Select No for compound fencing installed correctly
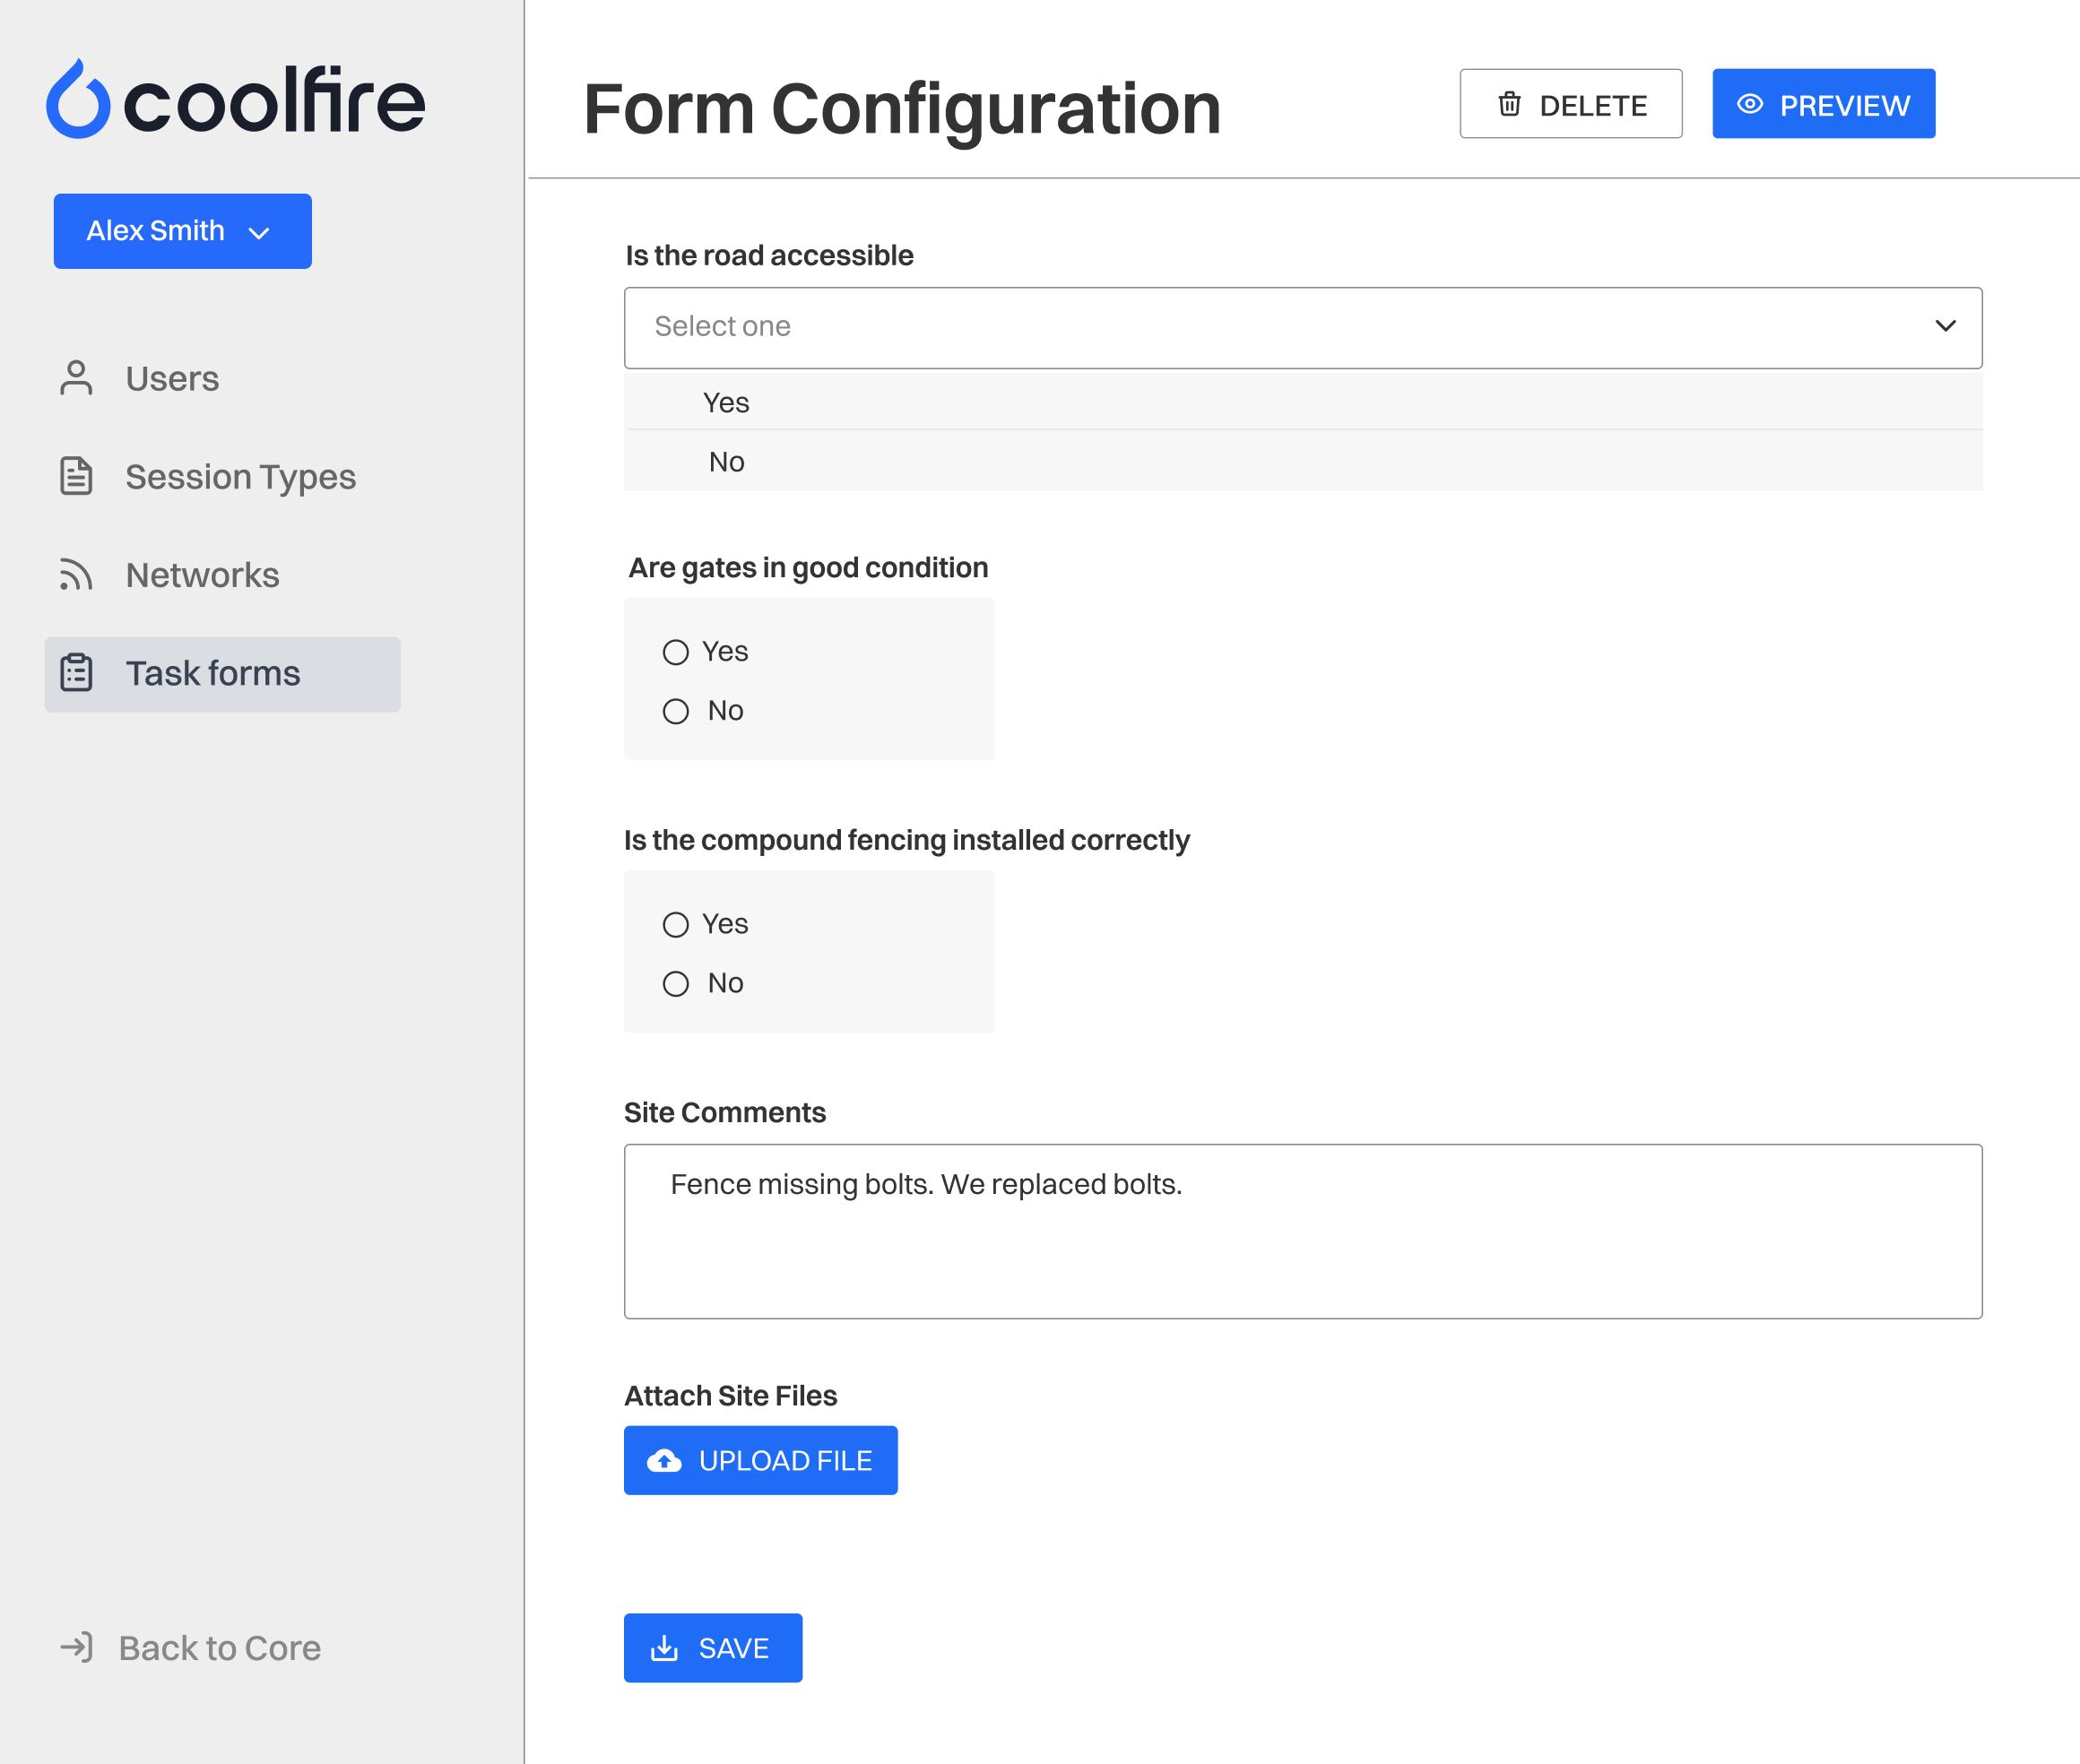2080x1764 pixels. [677, 983]
